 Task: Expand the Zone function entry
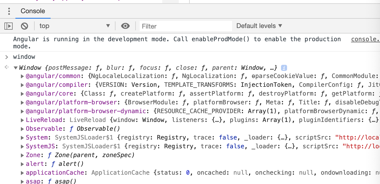[23, 155]
